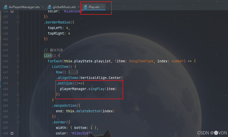The image size is (228, 137).
Task: Expand the folded Row block at line 447
Action: pyautogui.click(x=18, y=72)
